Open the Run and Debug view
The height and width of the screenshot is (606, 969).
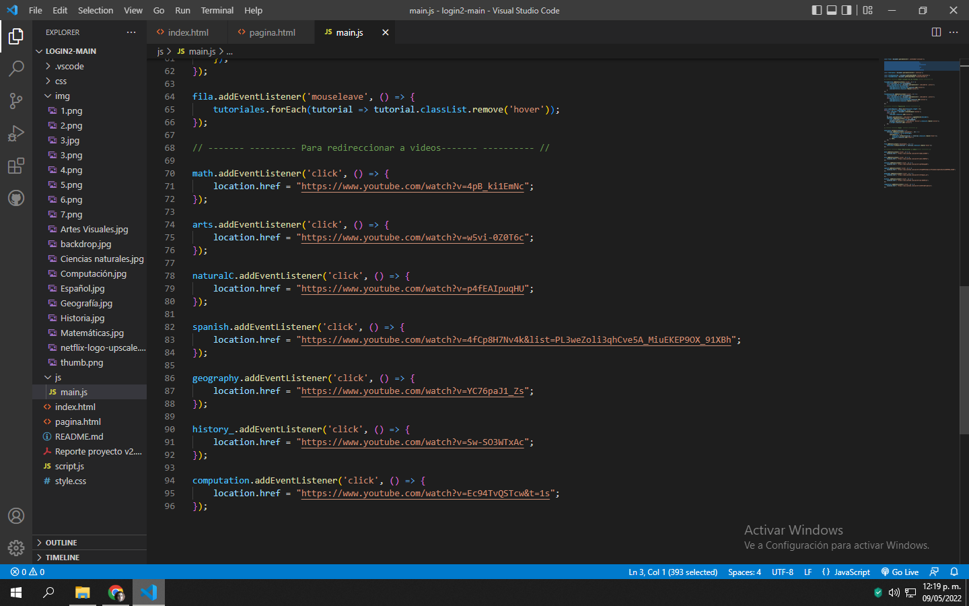[x=16, y=133]
